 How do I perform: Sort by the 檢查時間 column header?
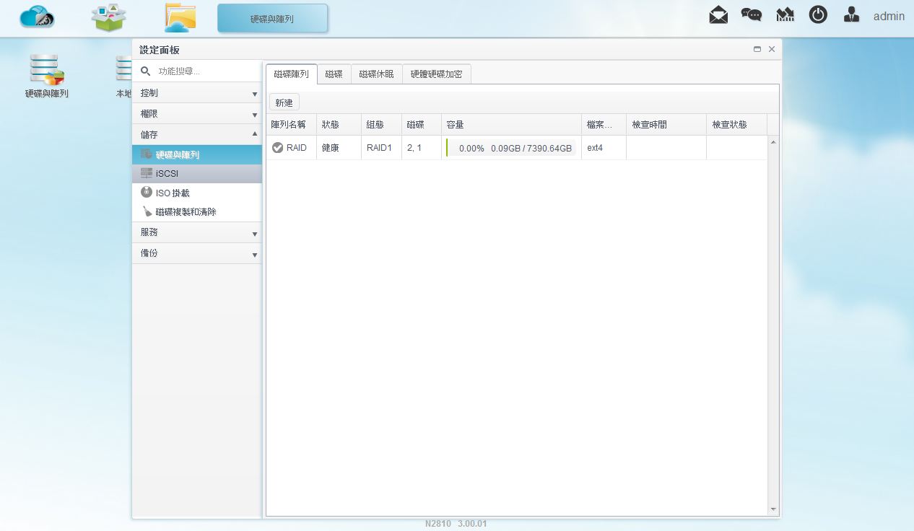pos(666,125)
